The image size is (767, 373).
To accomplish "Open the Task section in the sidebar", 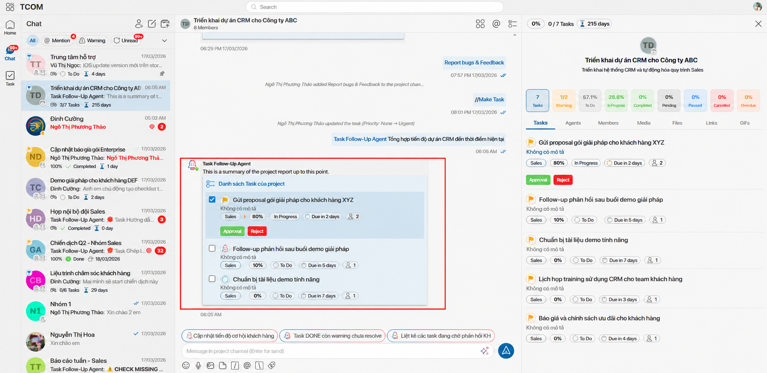I will [10, 78].
